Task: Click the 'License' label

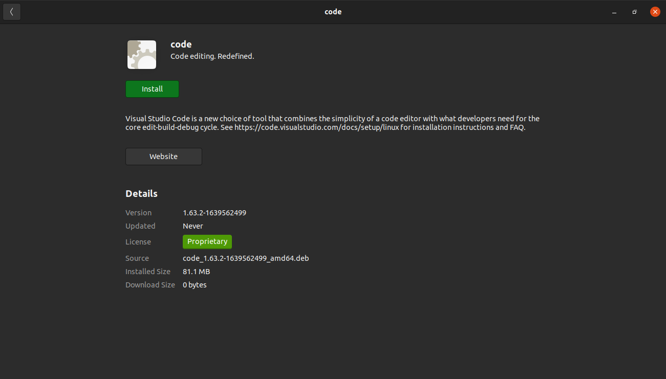Action: (x=138, y=242)
